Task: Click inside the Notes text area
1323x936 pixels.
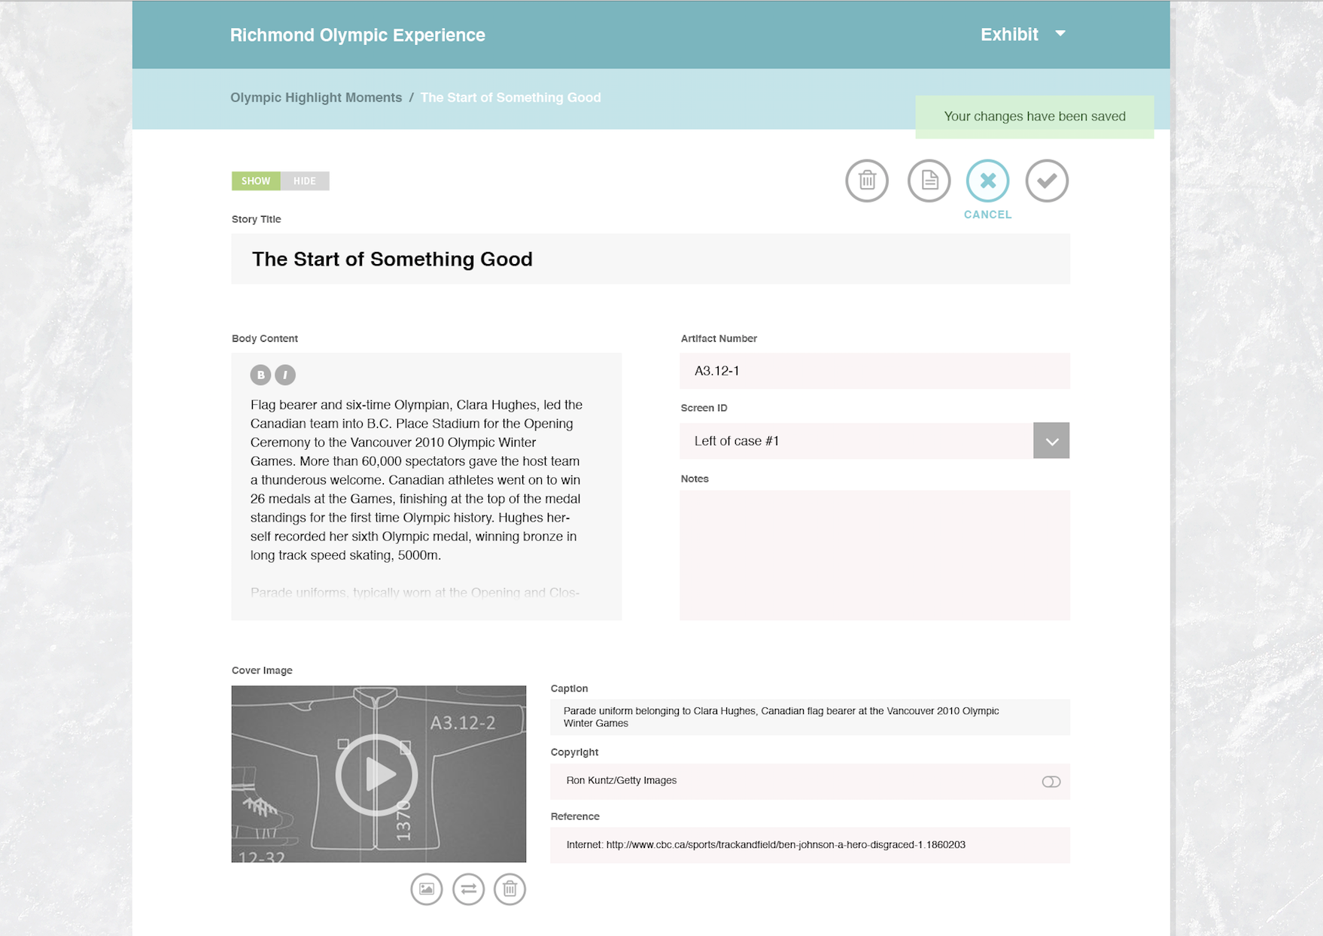Action: pos(874,555)
